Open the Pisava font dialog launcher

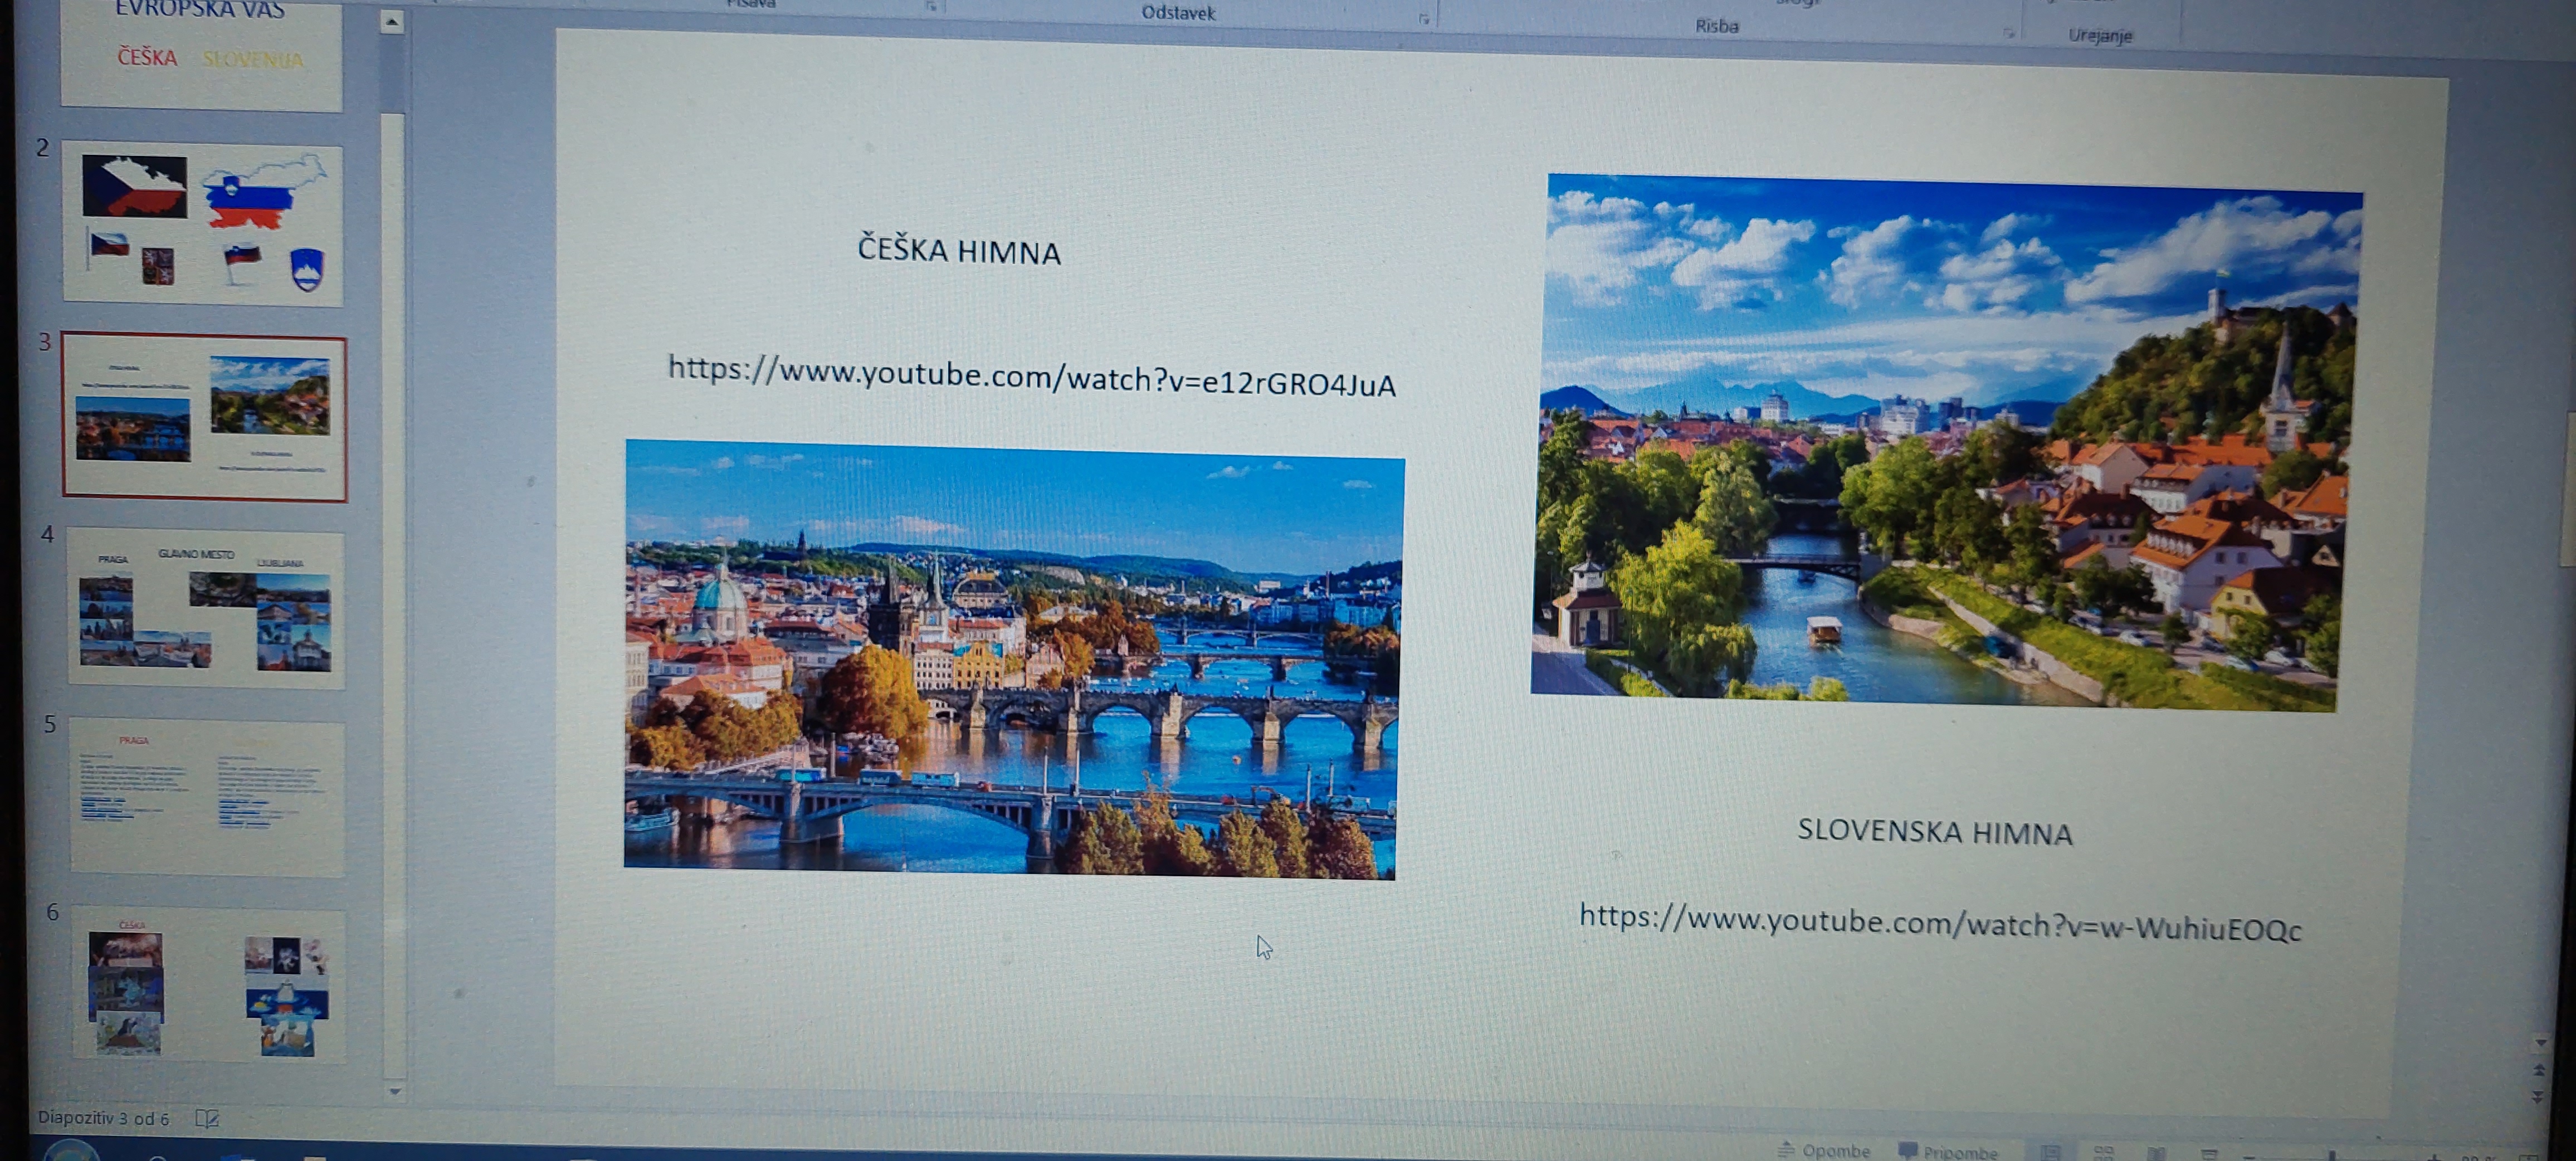point(931,6)
